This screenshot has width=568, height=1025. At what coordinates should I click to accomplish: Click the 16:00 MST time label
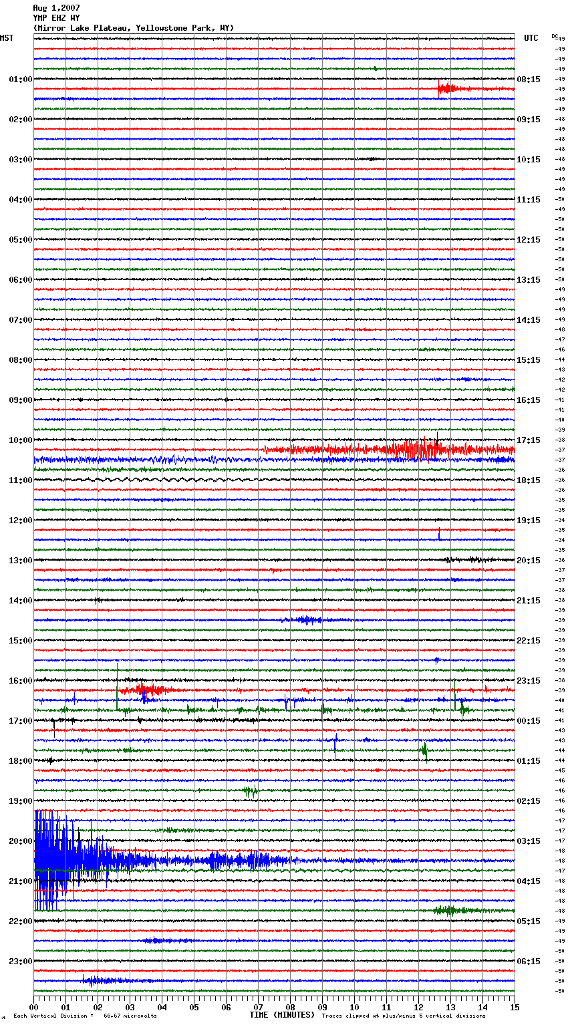[x=20, y=681]
